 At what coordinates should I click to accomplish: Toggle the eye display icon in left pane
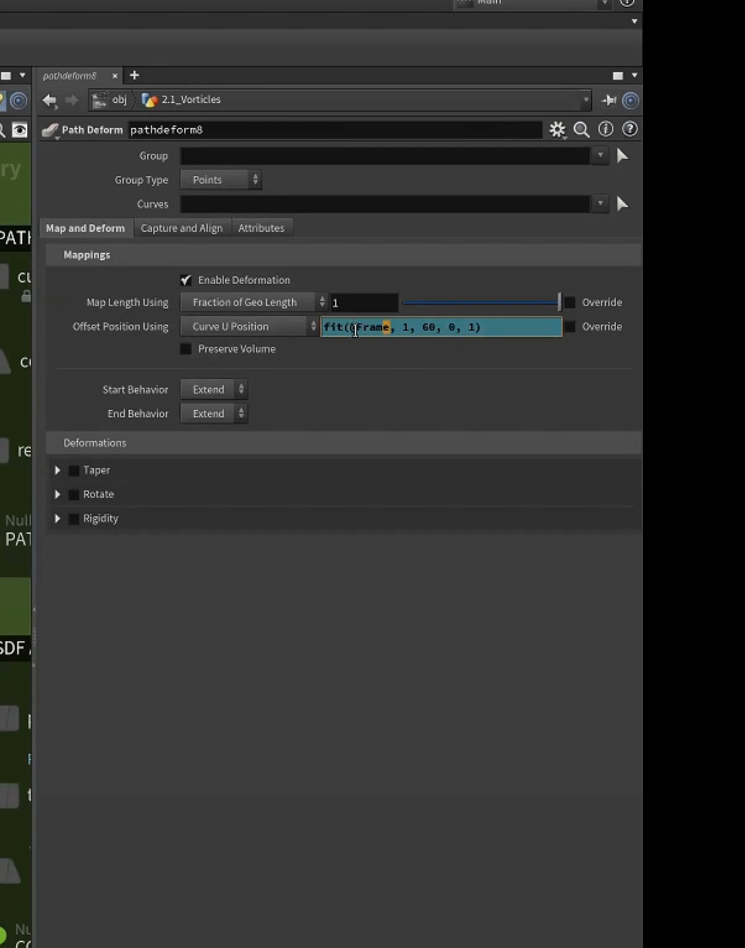(20, 130)
